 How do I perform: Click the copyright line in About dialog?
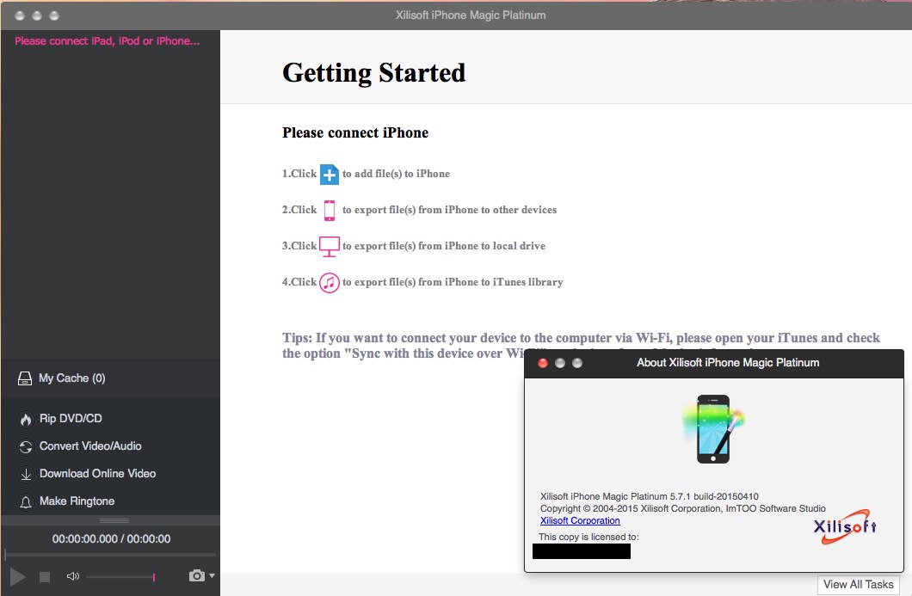tap(683, 509)
